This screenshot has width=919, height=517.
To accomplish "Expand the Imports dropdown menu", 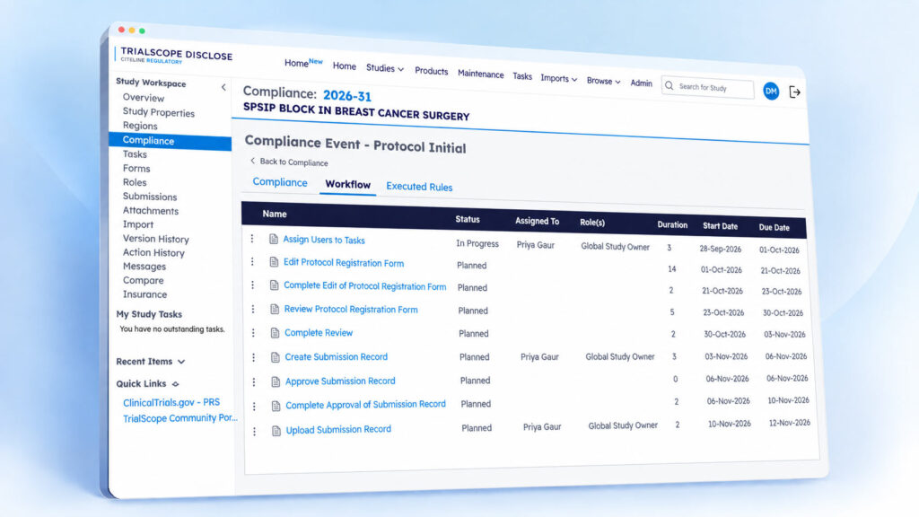I will pos(558,78).
